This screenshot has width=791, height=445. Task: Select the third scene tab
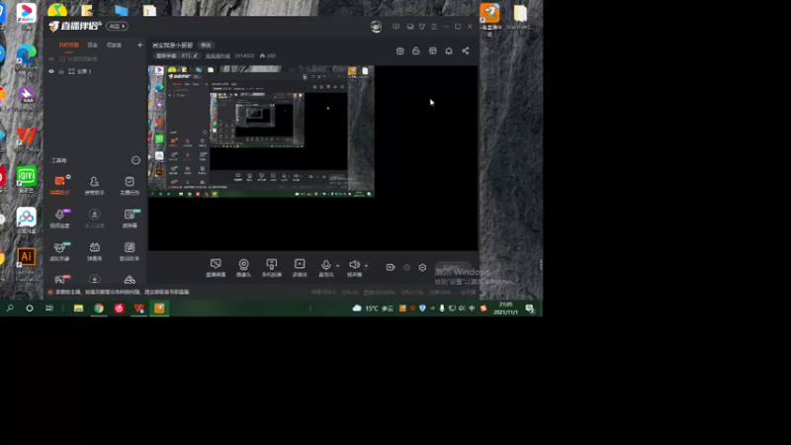(x=114, y=44)
